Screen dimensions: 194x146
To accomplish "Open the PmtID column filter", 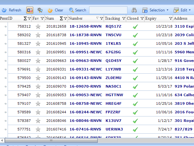I will click(29, 18).
